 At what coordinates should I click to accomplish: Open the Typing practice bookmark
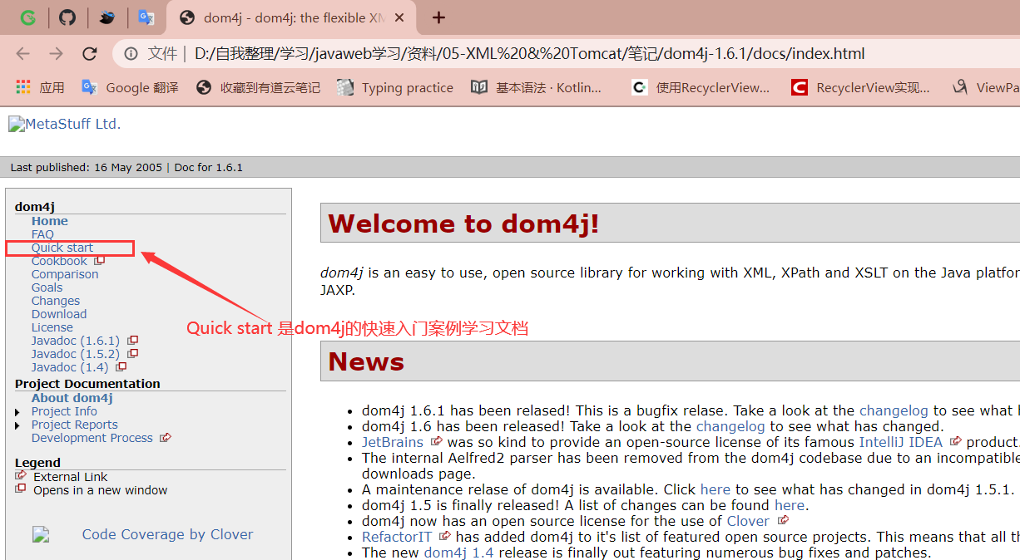click(395, 87)
